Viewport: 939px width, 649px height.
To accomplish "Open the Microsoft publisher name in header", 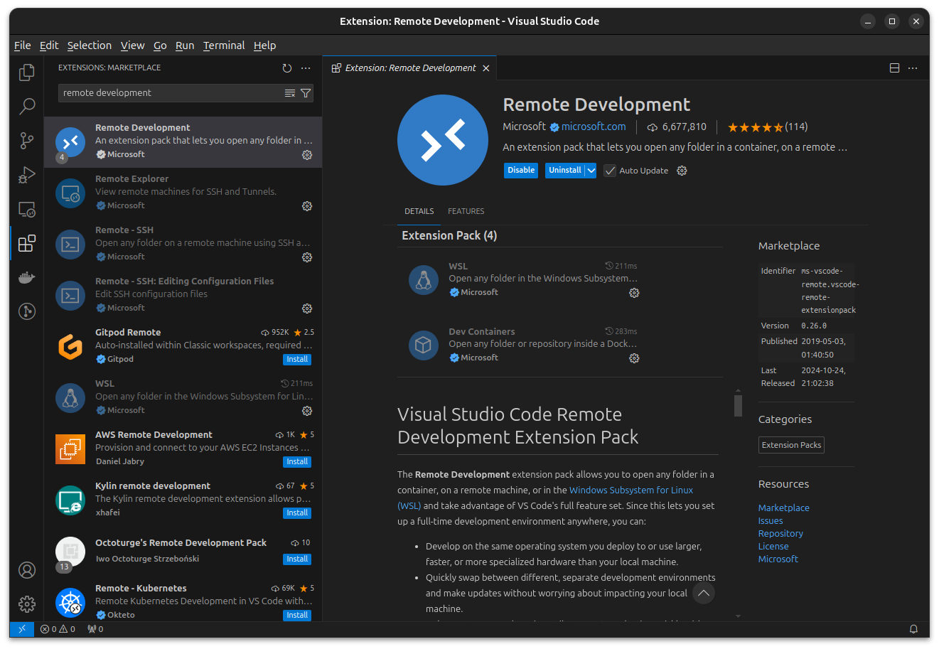I will pos(524,127).
